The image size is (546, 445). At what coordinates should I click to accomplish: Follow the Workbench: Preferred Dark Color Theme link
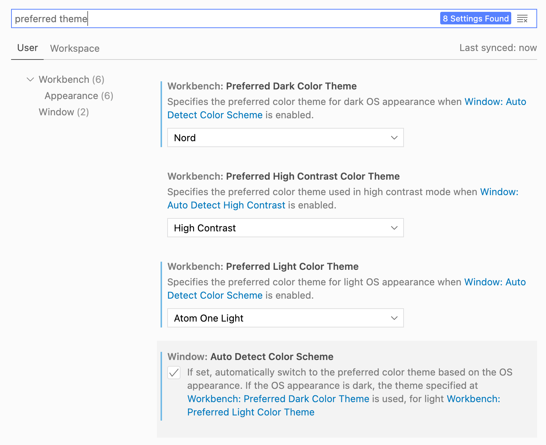278,399
